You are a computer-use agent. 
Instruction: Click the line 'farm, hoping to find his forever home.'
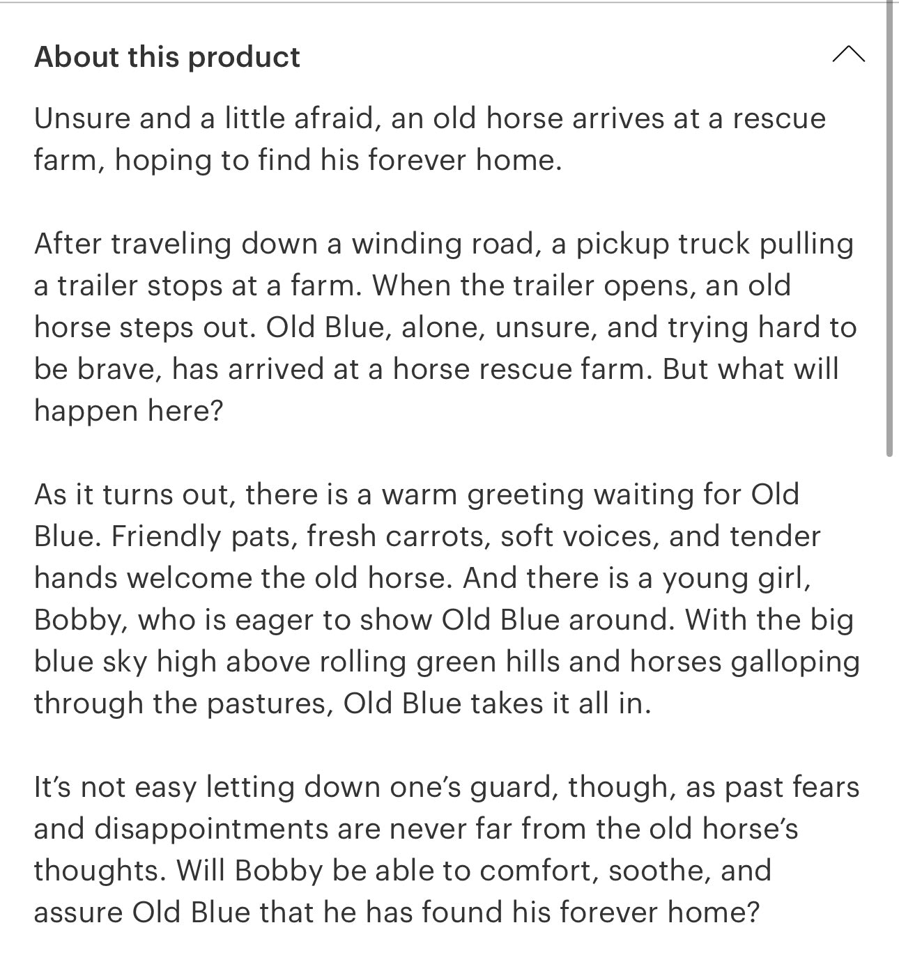click(298, 160)
